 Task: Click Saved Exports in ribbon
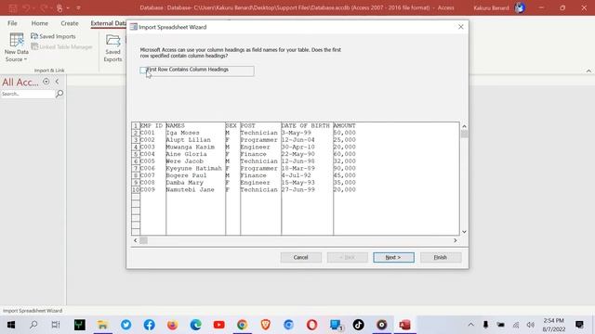(112, 47)
